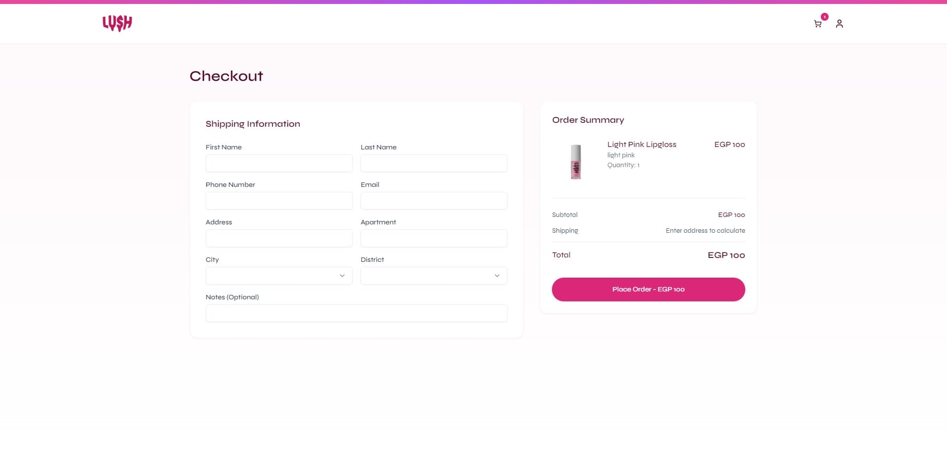947x469 pixels.
Task: Expand the City selector chevron
Action: click(x=342, y=276)
